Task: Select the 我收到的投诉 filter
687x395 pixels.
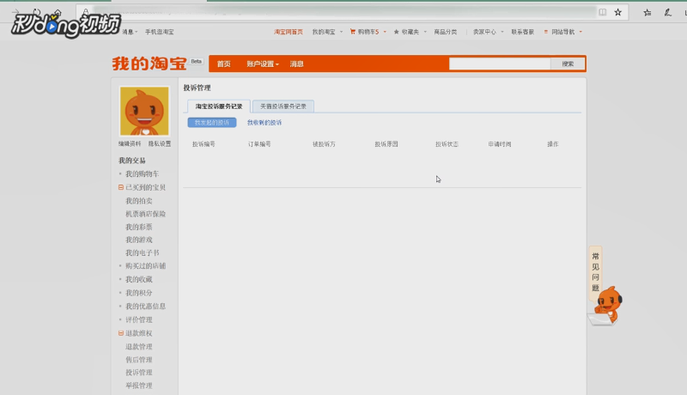Action: point(264,123)
